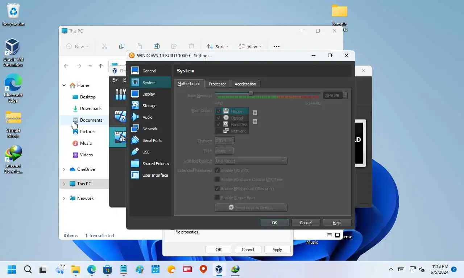The height and width of the screenshot is (278, 464).
Task: Move boot device down with arrow button
Action: tap(255, 121)
